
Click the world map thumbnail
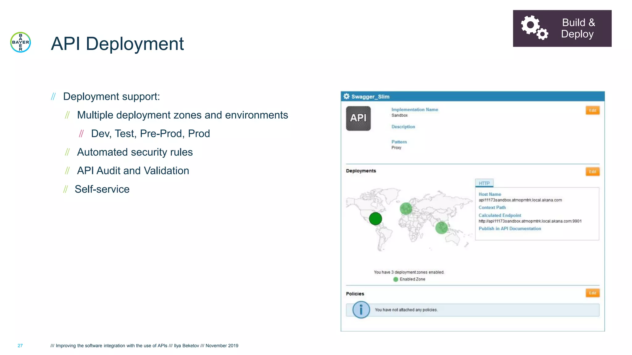(x=409, y=219)
